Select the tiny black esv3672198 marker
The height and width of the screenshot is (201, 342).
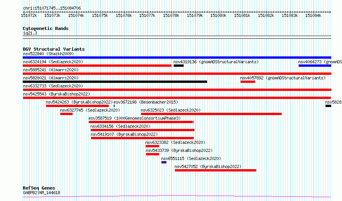[x=114, y=106]
